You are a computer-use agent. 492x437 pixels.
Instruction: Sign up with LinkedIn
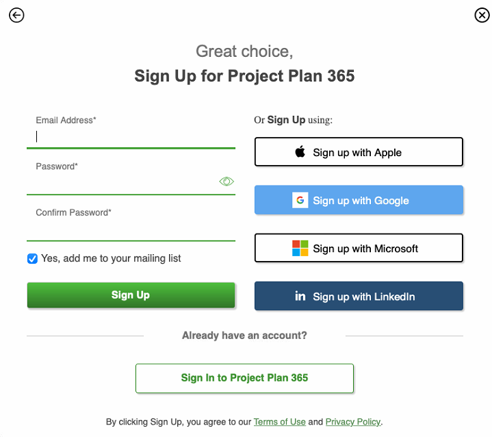pyautogui.click(x=359, y=296)
